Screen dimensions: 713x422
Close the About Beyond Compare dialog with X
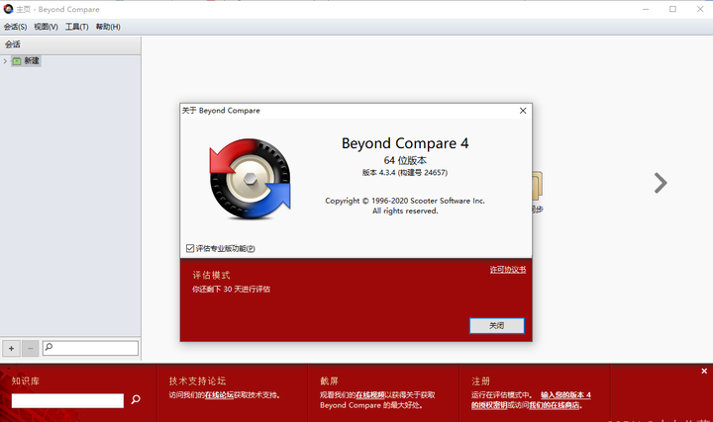click(523, 111)
